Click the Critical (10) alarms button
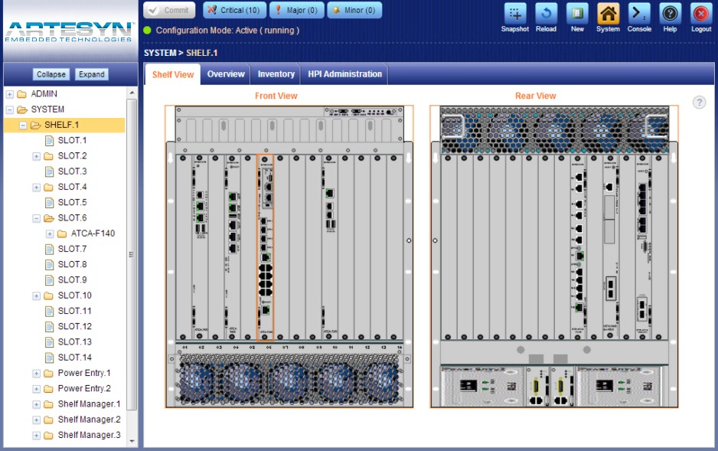The height and width of the screenshot is (451, 718). [234, 11]
